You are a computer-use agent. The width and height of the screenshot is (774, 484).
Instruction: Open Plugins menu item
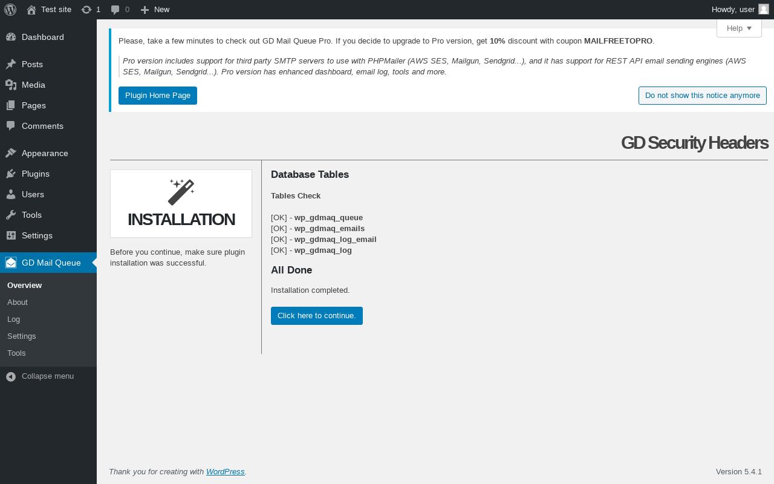pos(48,174)
